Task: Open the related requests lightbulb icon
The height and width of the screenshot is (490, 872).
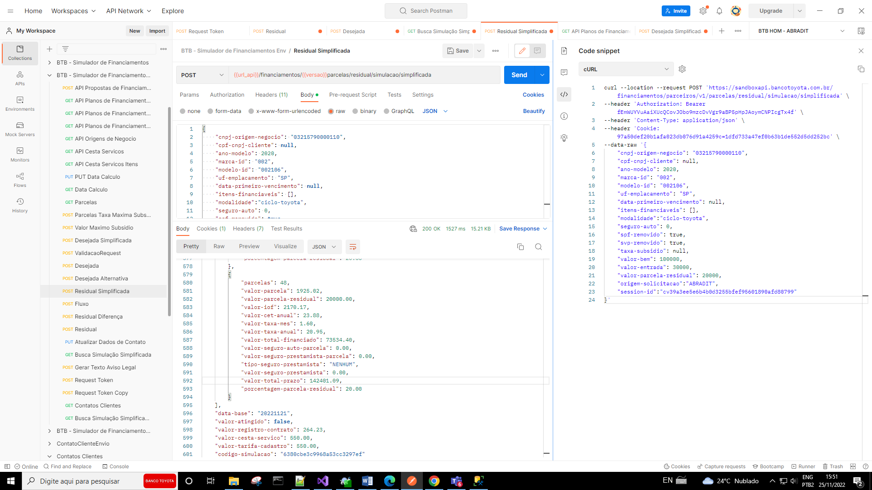Action: pyautogui.click(x=564, y=138)
